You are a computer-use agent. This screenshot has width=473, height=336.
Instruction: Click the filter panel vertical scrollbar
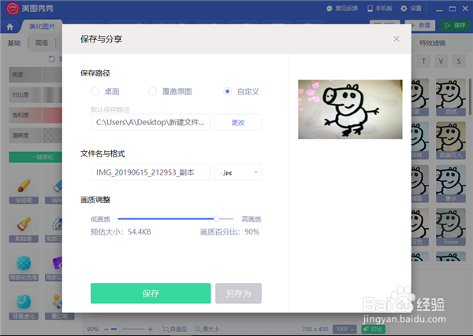470,97
